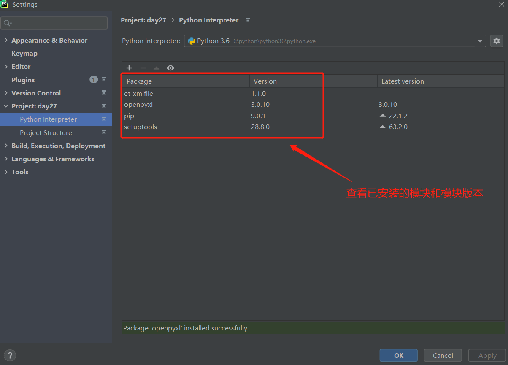This screenshot has width=508, height=365.
Task: Click the Apply button
Action: (x=487, y=355)
